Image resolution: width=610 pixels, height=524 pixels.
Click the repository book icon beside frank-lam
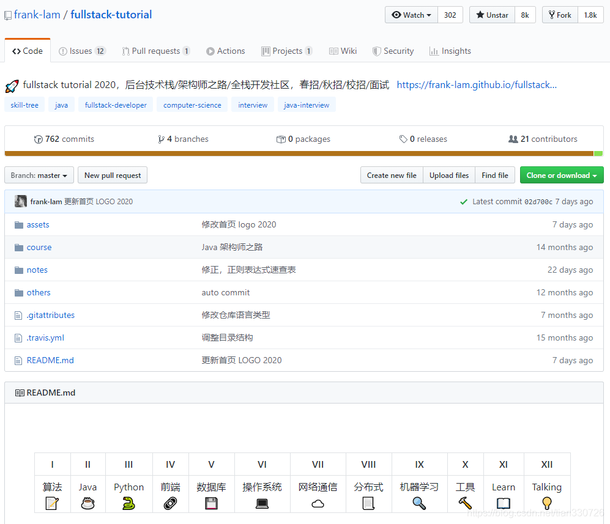[8, 16]
